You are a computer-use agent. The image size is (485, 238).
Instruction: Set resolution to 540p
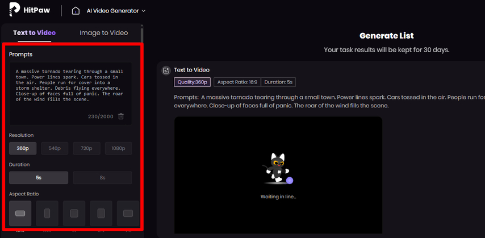(55, 148)
